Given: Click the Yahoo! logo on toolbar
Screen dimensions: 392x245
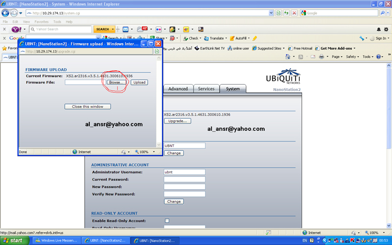Looking at the screenshot, I should pos(17,29).
